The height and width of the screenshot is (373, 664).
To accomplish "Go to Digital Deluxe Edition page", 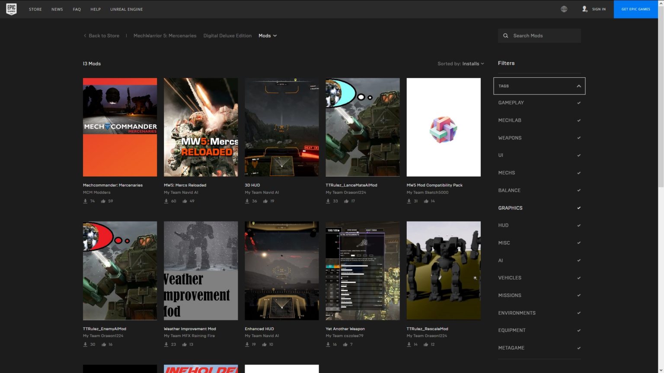I will 227,36.
